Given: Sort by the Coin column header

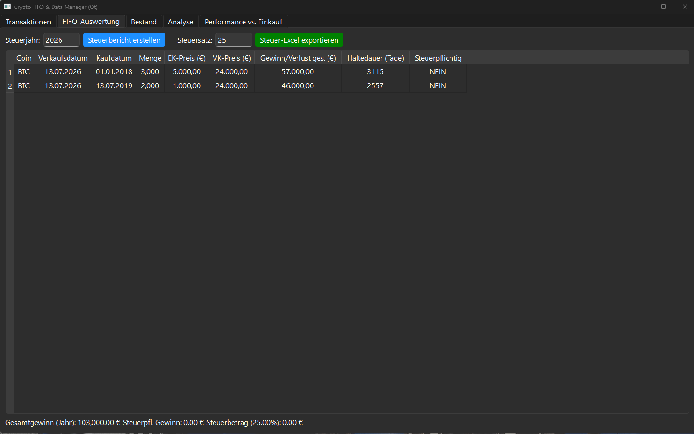Looking at the screenshot, I should [x=23, y=58].
